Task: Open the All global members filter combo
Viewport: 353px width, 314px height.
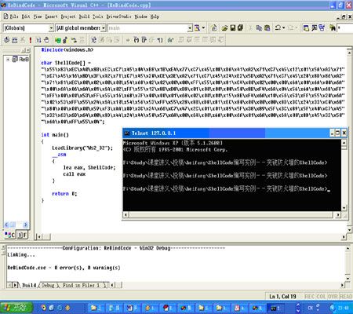Action: pyautogui.click(x=81, y=28)
